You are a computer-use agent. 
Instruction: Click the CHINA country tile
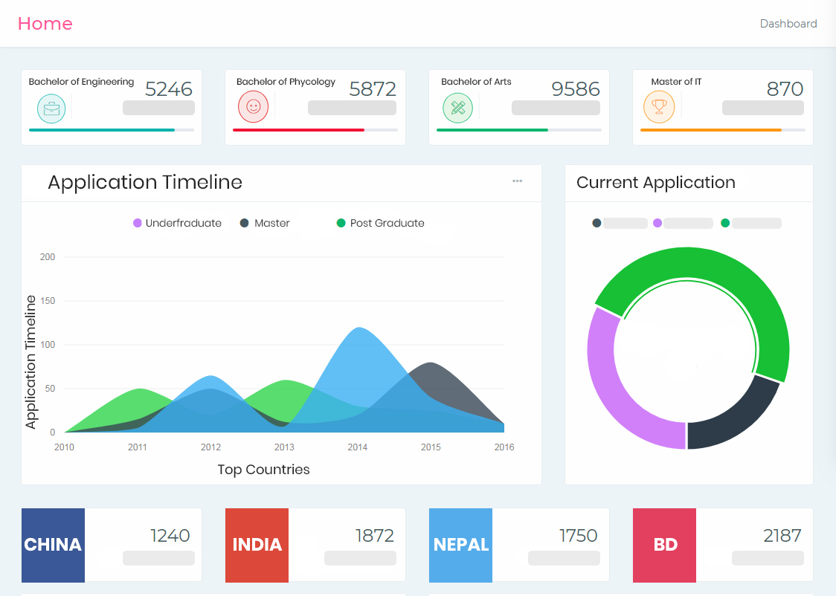[53, 545]
